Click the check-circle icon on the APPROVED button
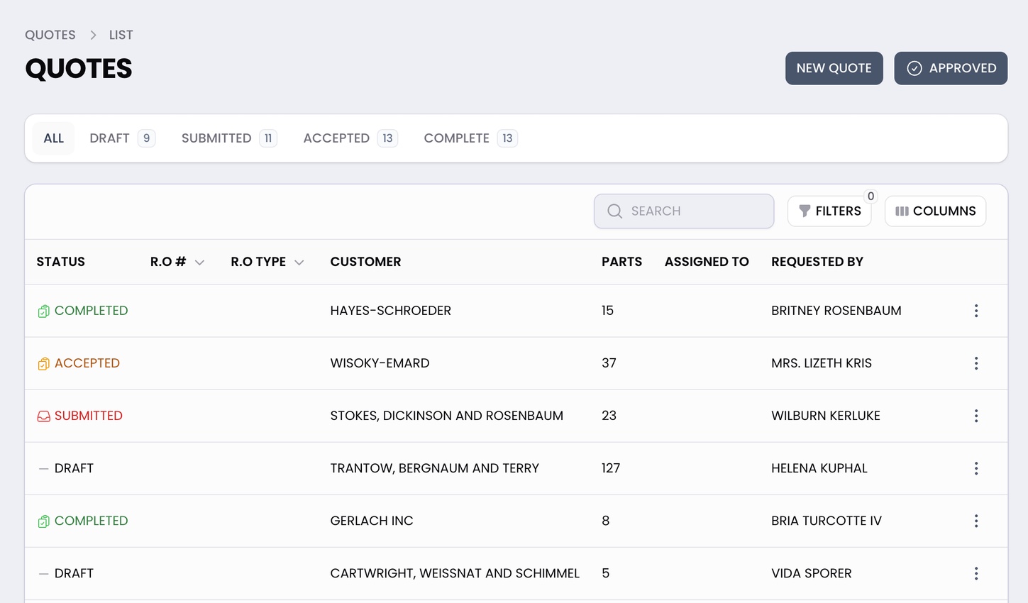Viewport: 1028px width, 603px height. [x=915, y=68]
